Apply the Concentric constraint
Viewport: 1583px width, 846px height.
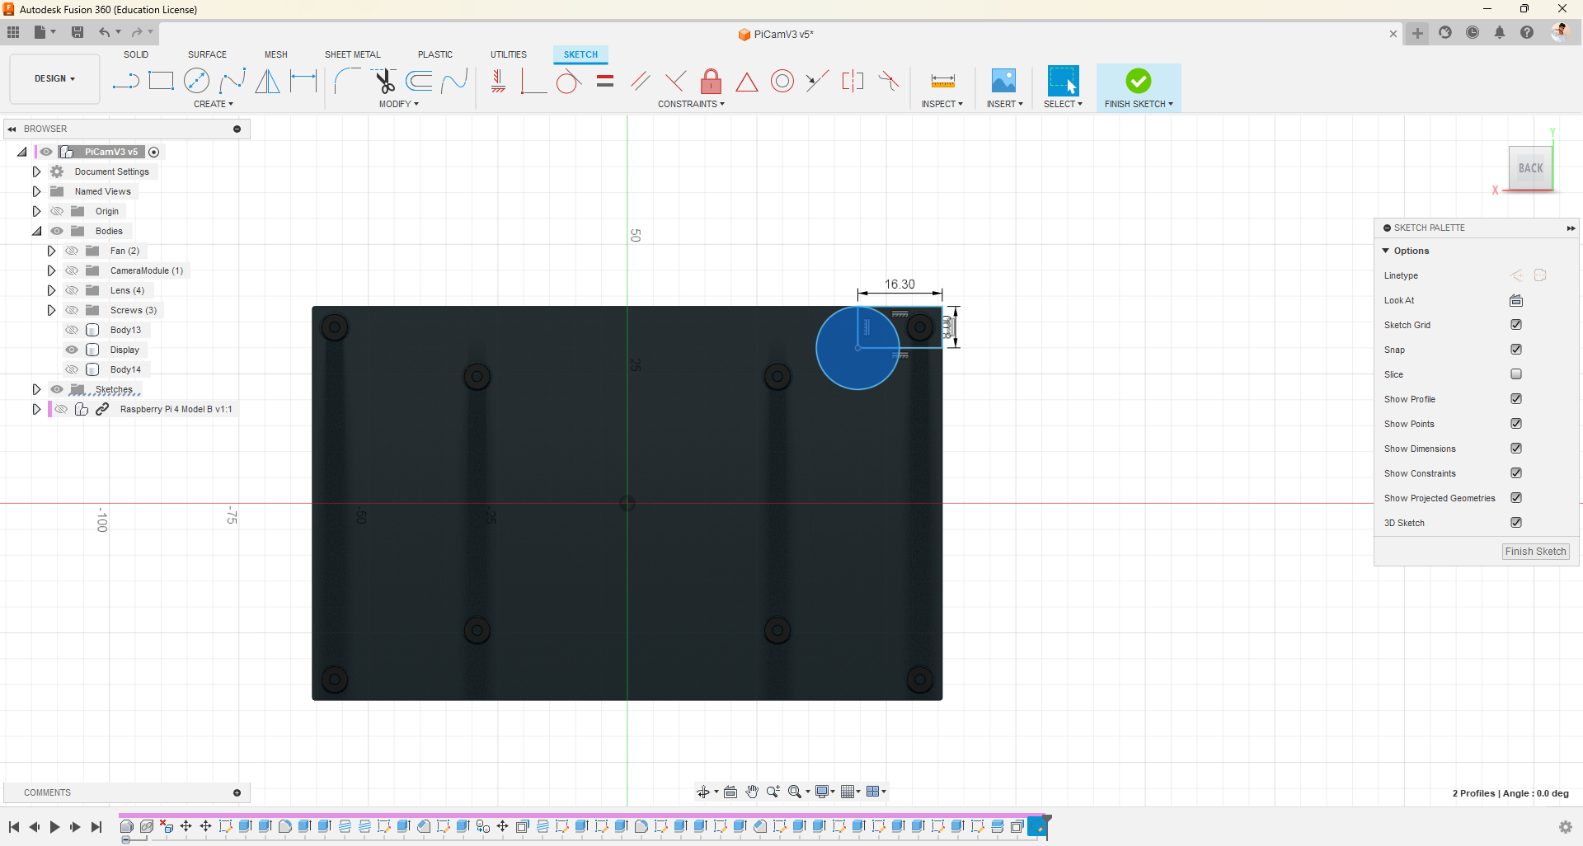tap(782, 81)
